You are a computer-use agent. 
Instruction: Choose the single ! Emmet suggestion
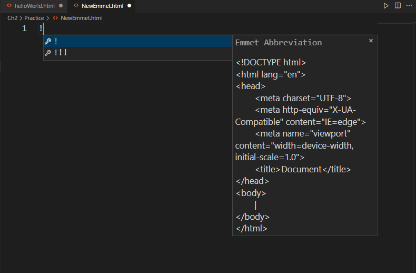(x=138, y=41)
